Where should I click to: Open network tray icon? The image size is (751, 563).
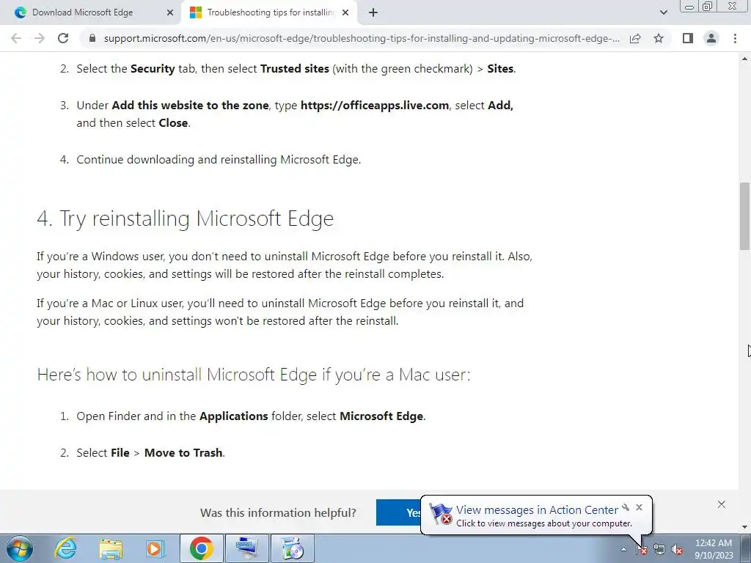[x=659, y=550]
